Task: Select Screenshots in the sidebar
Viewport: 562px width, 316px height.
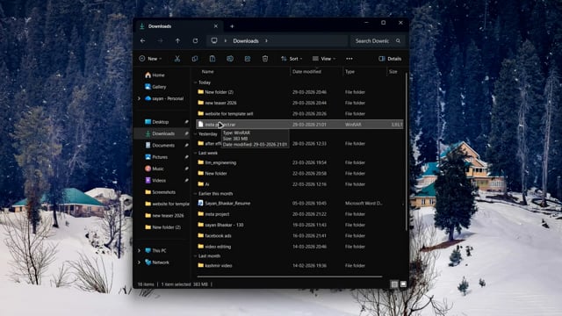Action: 160,192
